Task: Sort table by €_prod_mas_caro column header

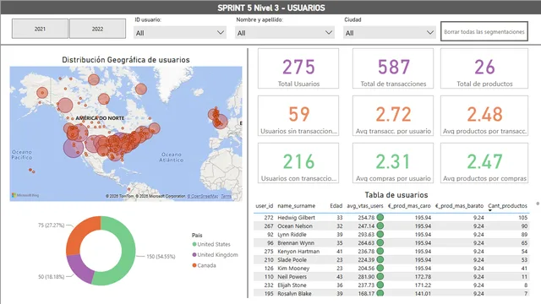Action: [409, 206]
